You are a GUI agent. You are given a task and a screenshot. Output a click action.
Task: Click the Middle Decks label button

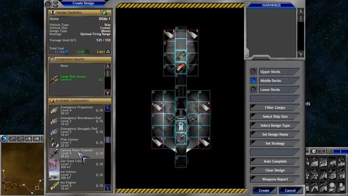[279, 81]
